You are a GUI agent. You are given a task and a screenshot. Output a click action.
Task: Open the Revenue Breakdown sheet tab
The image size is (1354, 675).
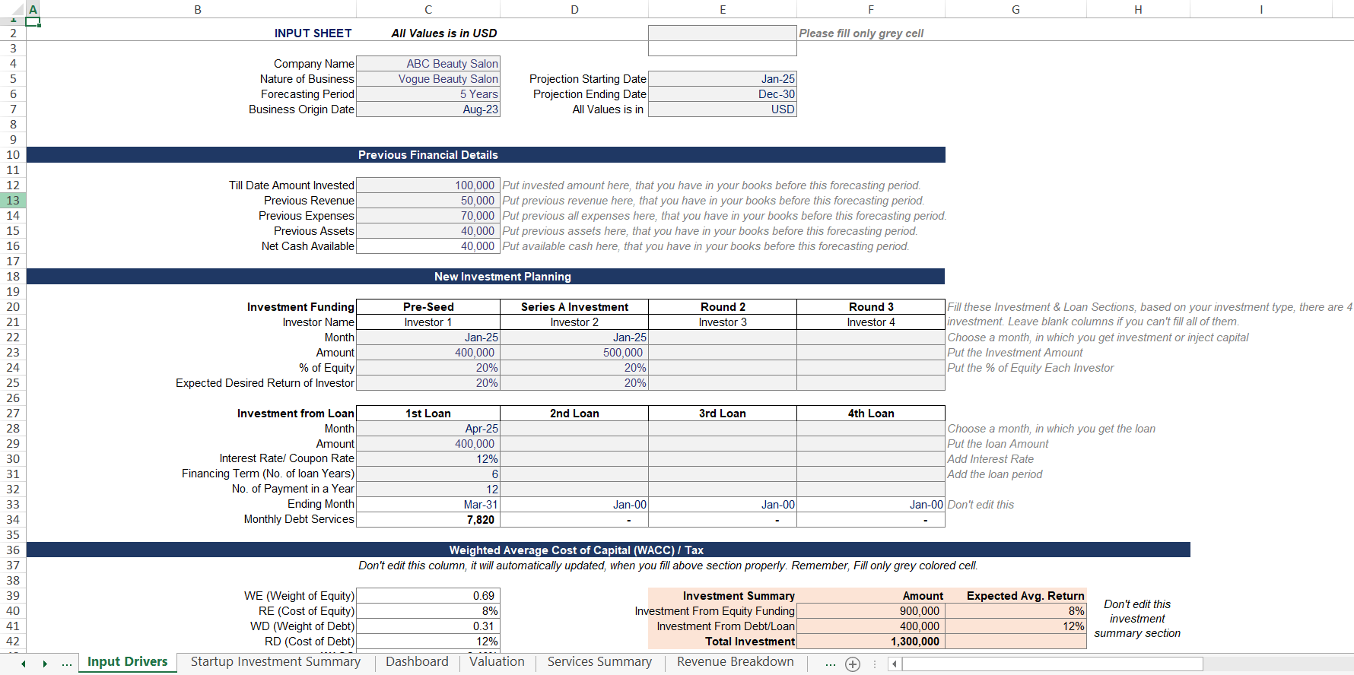[736, 662]
